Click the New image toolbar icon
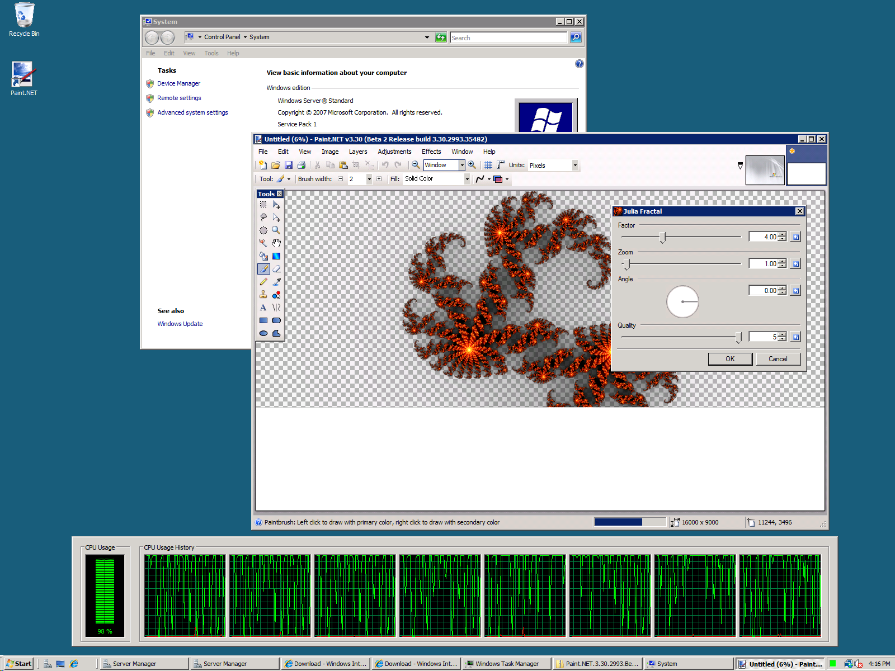The image size is (895, 671). click(x=263, y=165)
